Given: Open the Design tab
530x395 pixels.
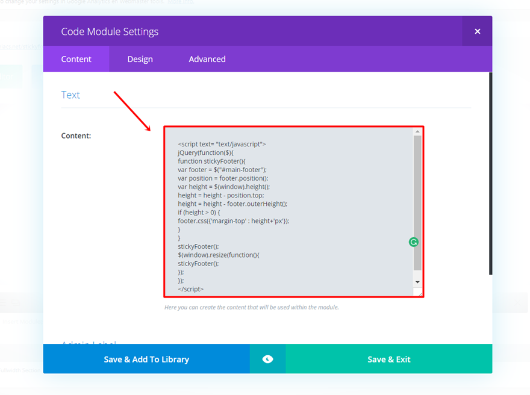Looking at the screenshot, I should point(140,59).
